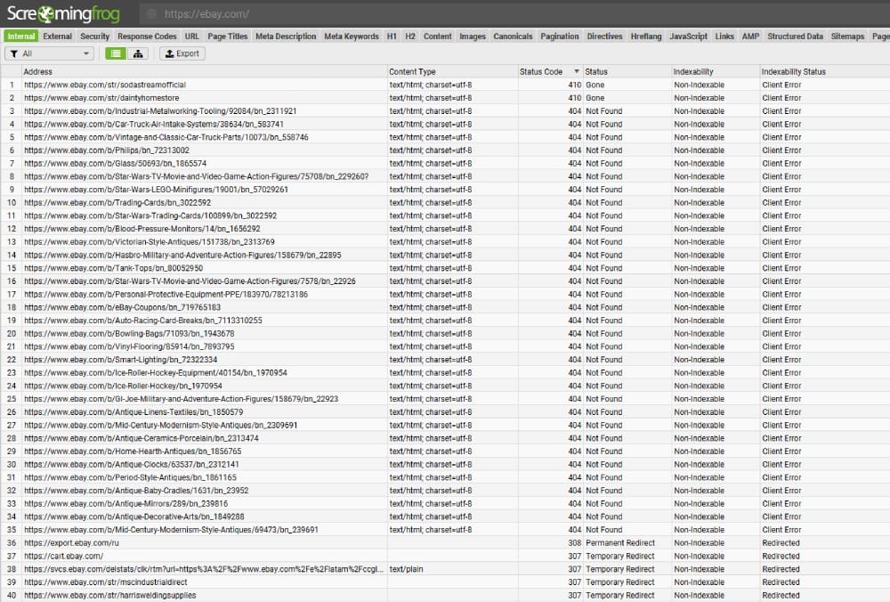Image resolution: width=890 pixels, height=602 pixels.
Task: Select the sodastreamofficial store URL row
Action: (x=105, y=85)
